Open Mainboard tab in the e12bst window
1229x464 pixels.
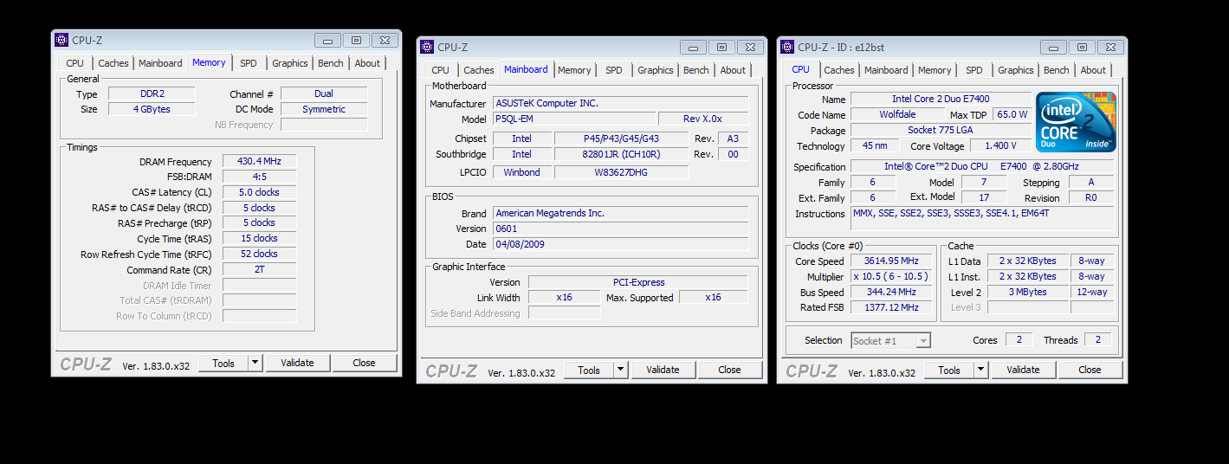click(x=886, y=70)
